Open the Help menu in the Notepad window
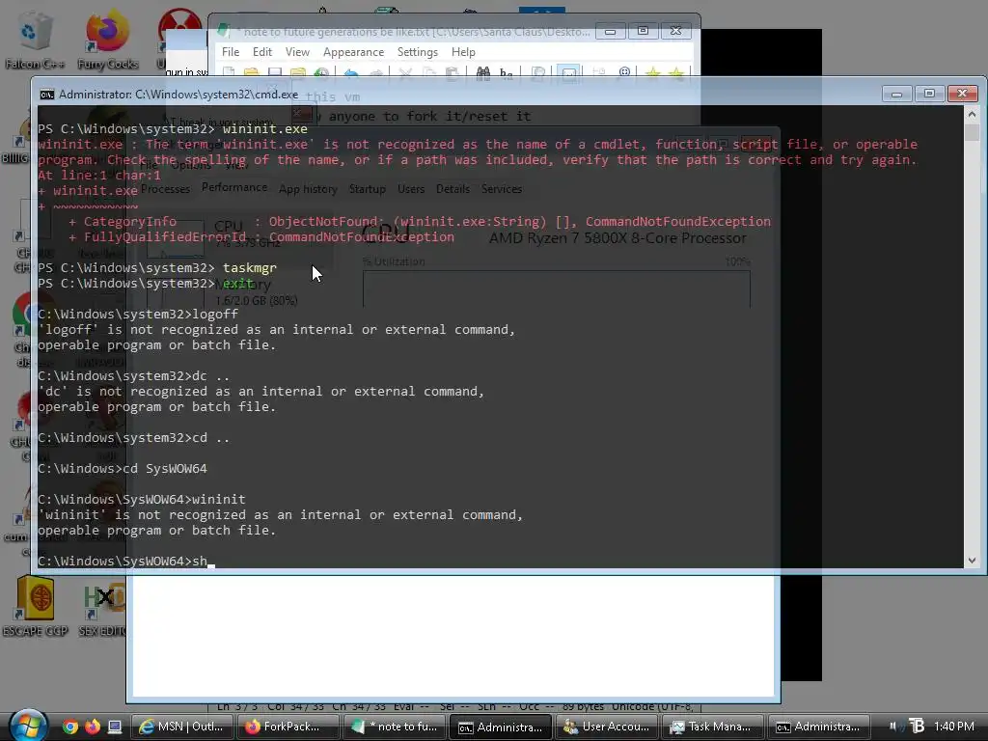 [463, 52]
